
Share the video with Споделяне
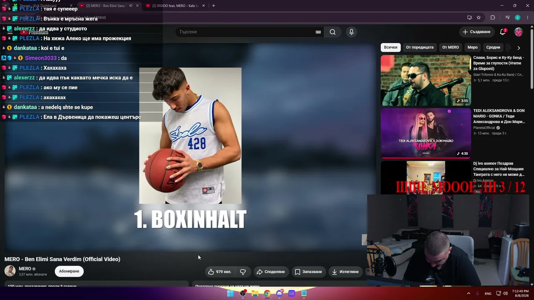271,272
